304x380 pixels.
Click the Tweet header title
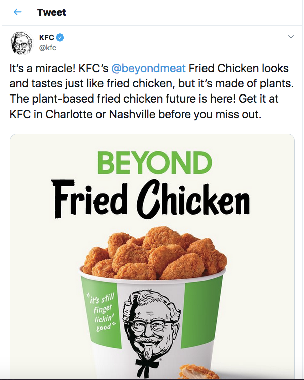(x=52, y=12)
